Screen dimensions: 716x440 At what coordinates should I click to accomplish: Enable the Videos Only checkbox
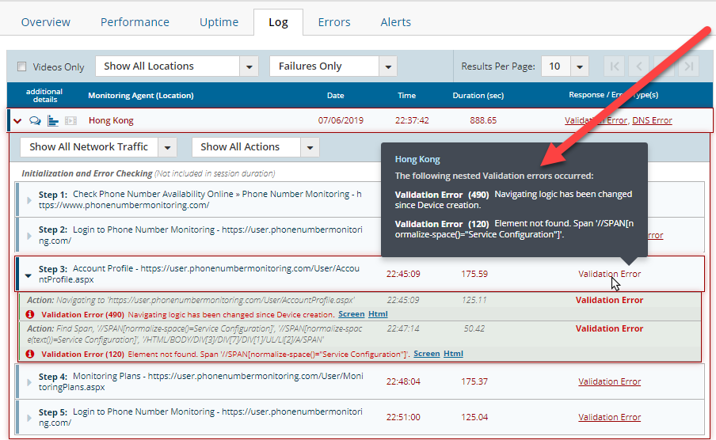pyautogui.click(x=22, y=67)
